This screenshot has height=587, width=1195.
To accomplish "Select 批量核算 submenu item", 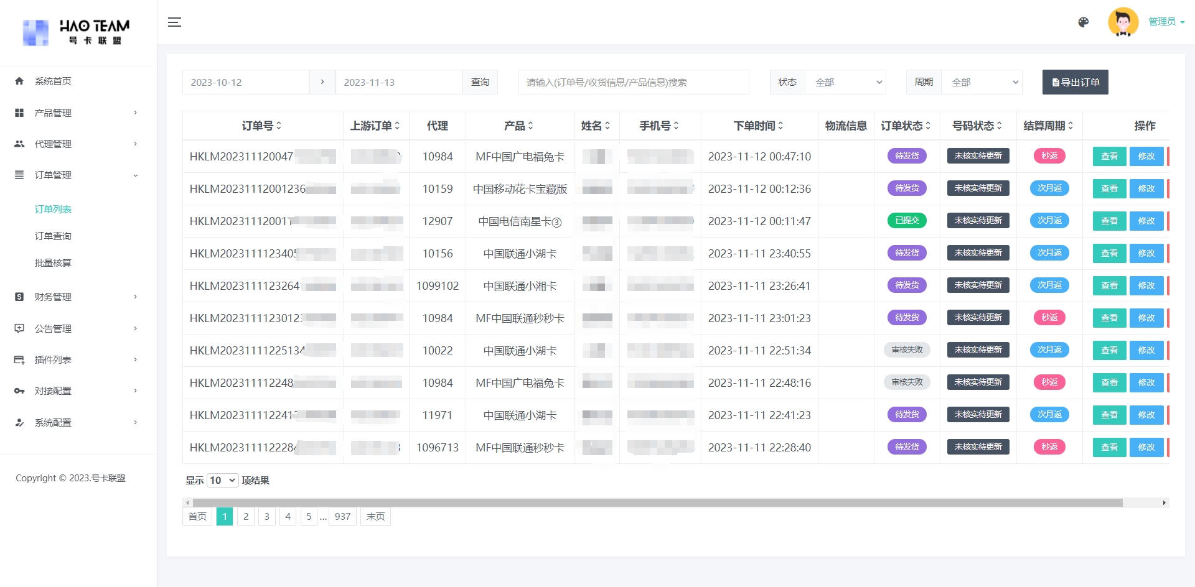I will pyautogui.click(x=53, y=263).
